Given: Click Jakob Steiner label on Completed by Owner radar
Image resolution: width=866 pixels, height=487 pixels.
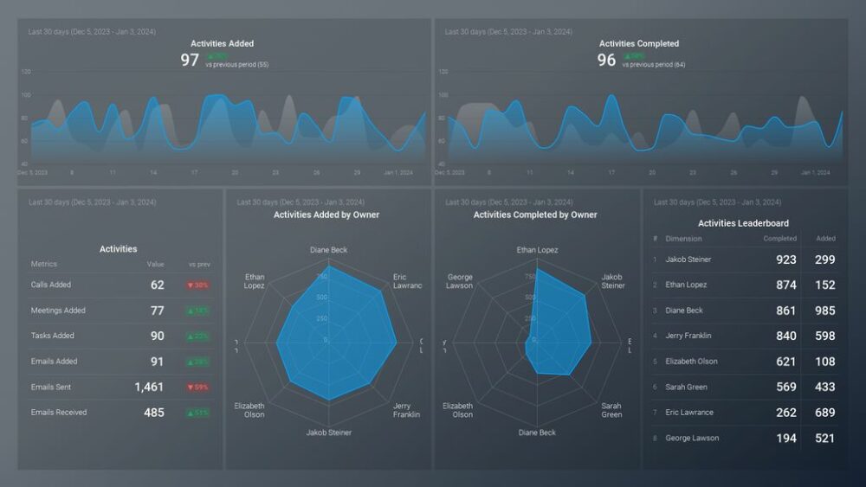Looking at the screenshot, I should point(613,281).
